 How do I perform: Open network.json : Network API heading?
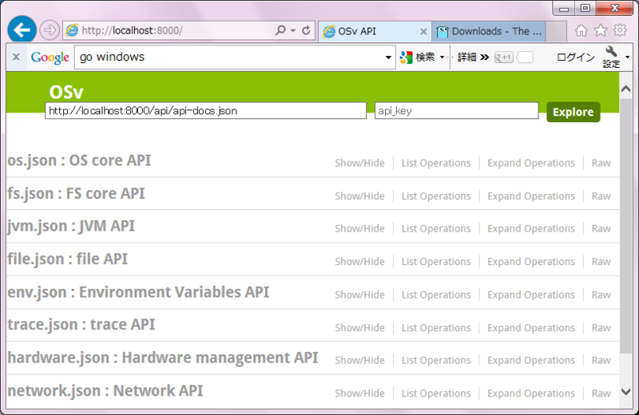click(105, 391)
